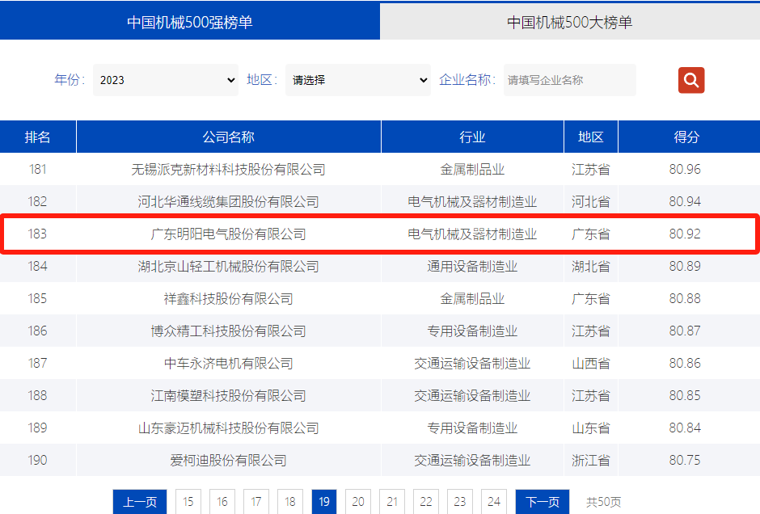Select current page 19 in pagination

coord(324,501)
